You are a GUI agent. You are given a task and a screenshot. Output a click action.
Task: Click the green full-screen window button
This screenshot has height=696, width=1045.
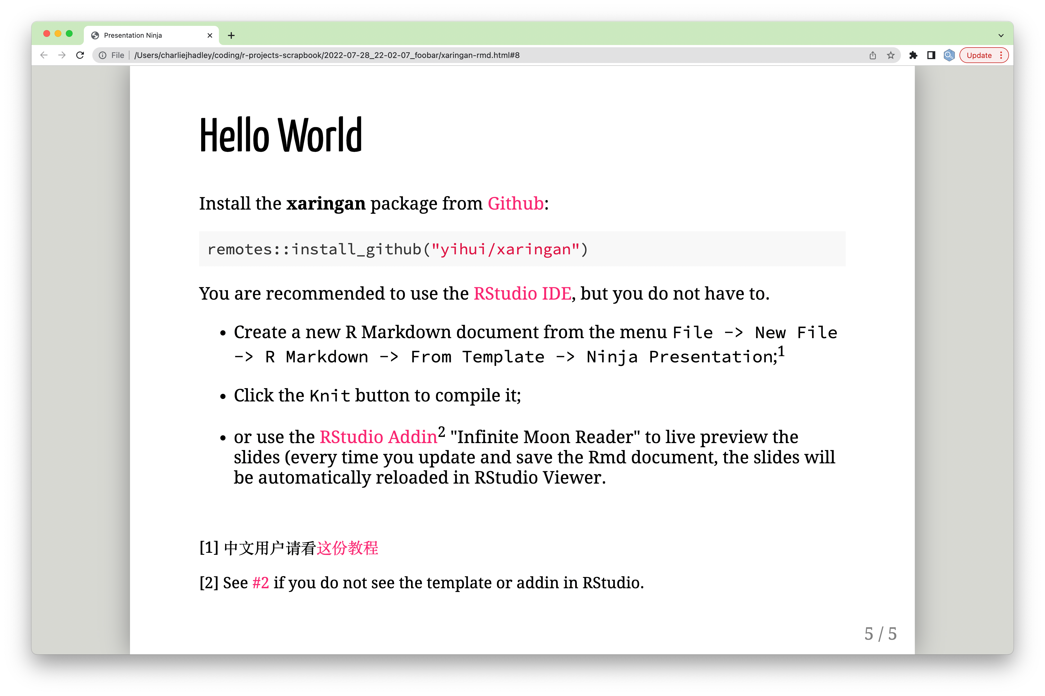click(69, 34)
